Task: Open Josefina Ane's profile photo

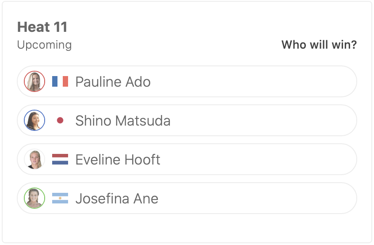Action: [34, 198]
